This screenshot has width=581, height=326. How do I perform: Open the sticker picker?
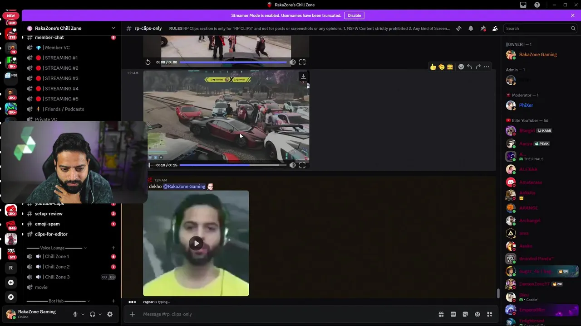465,314
